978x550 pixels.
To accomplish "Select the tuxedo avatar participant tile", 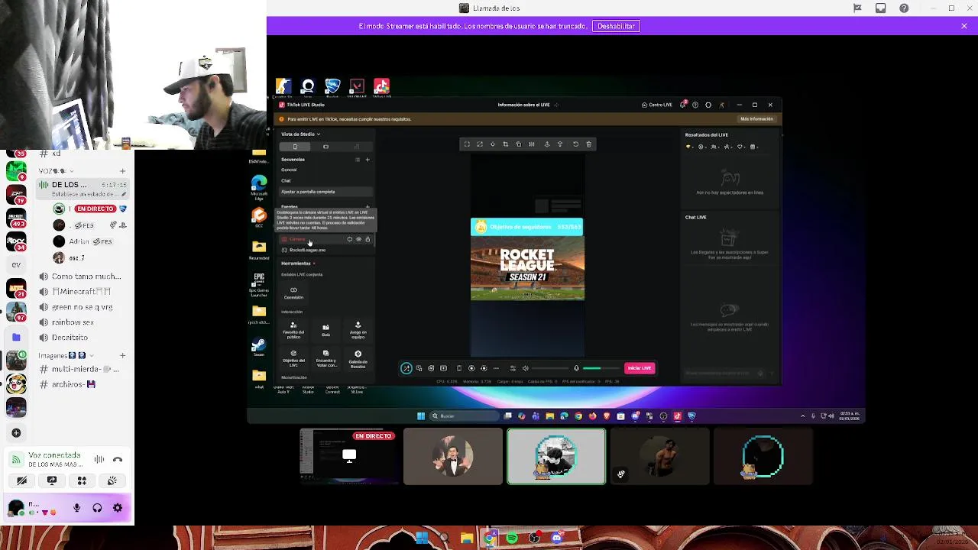I will tap(453, 456).
